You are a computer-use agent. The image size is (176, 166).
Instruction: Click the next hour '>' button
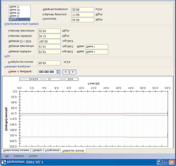(x=73, y=72)
